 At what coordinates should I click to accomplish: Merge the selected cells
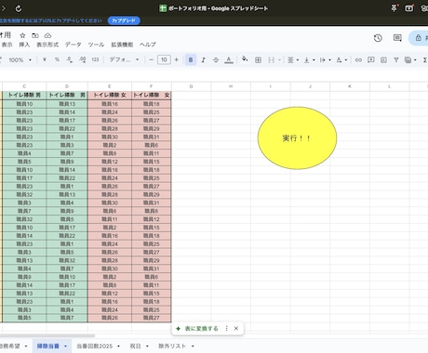(x=271, y=59)
